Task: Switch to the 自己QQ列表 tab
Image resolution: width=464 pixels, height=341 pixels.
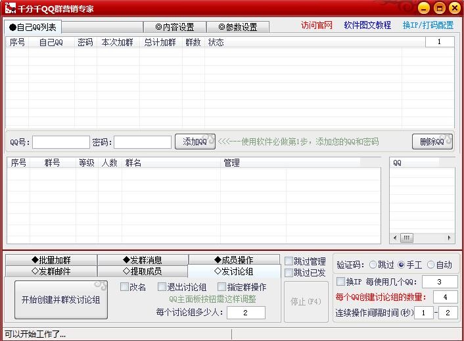Action: 33,27
